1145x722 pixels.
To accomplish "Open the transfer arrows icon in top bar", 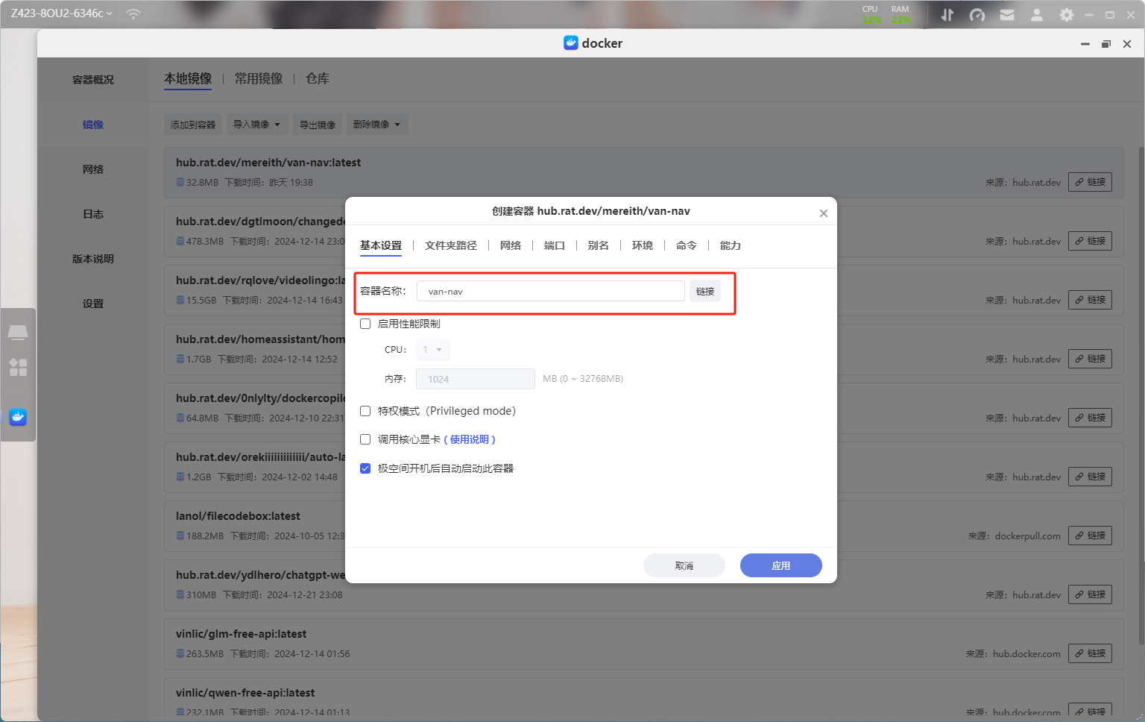I will [947, 14].
